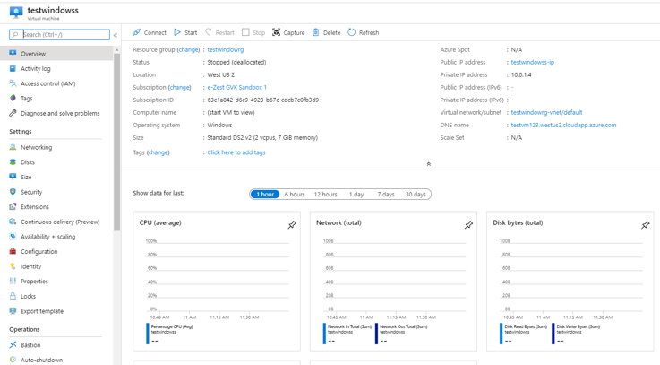The width and height of the screenshot is (660, 365).
Task: Click change next to Subscription
Action: click(180, 87)
